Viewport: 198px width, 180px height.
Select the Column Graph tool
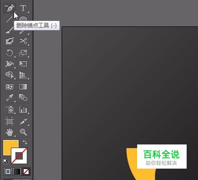coord(23,109)
